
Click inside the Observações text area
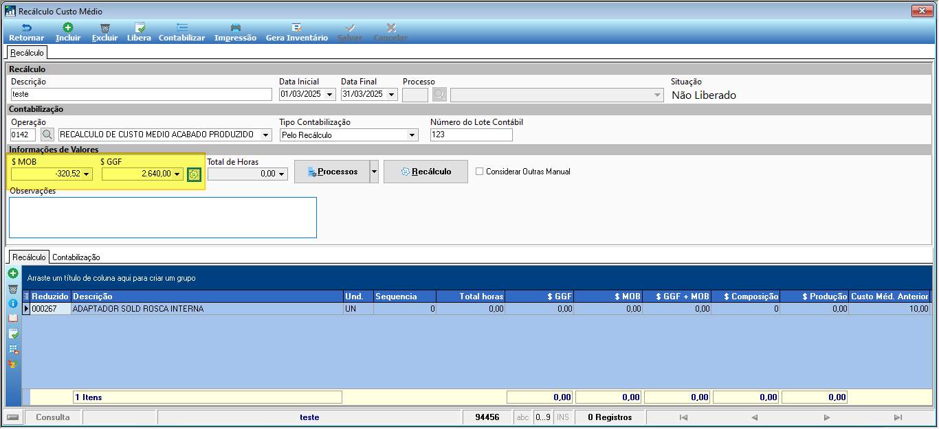click(163, 218)
